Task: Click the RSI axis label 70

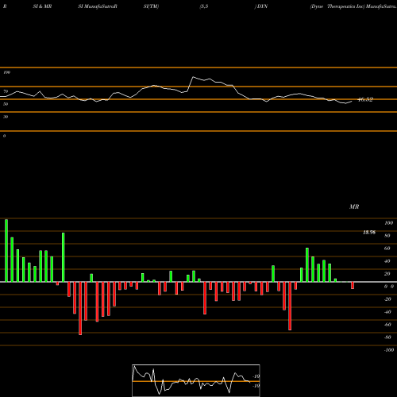Action: point(6,91)
